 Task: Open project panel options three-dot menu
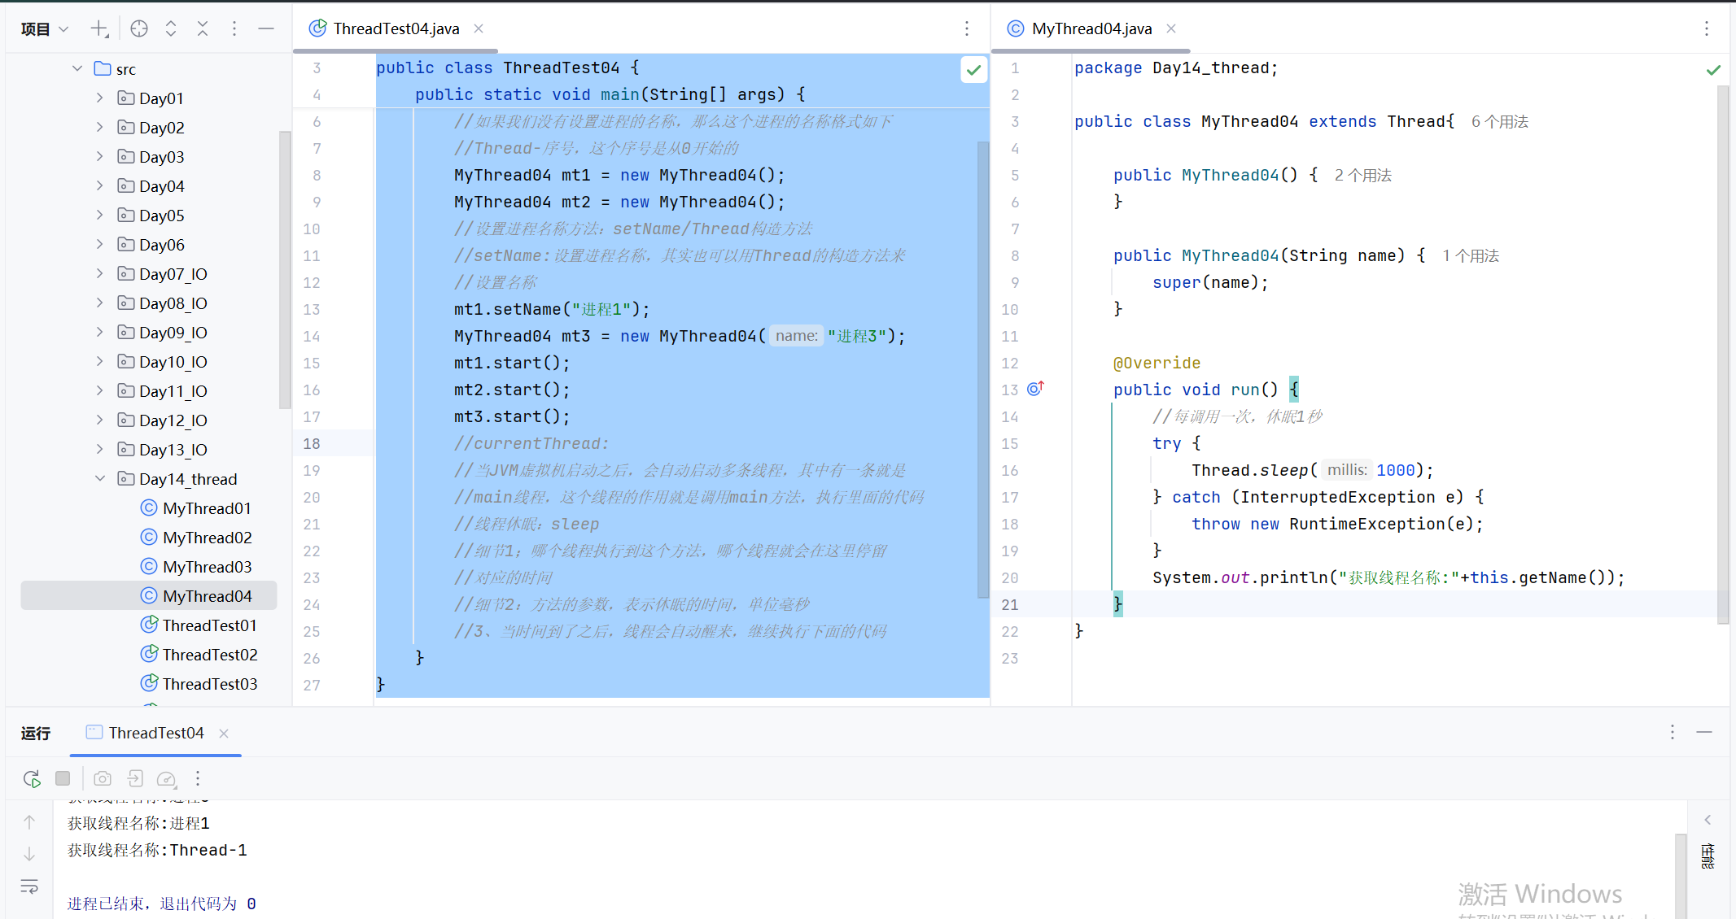coord(234,28)
